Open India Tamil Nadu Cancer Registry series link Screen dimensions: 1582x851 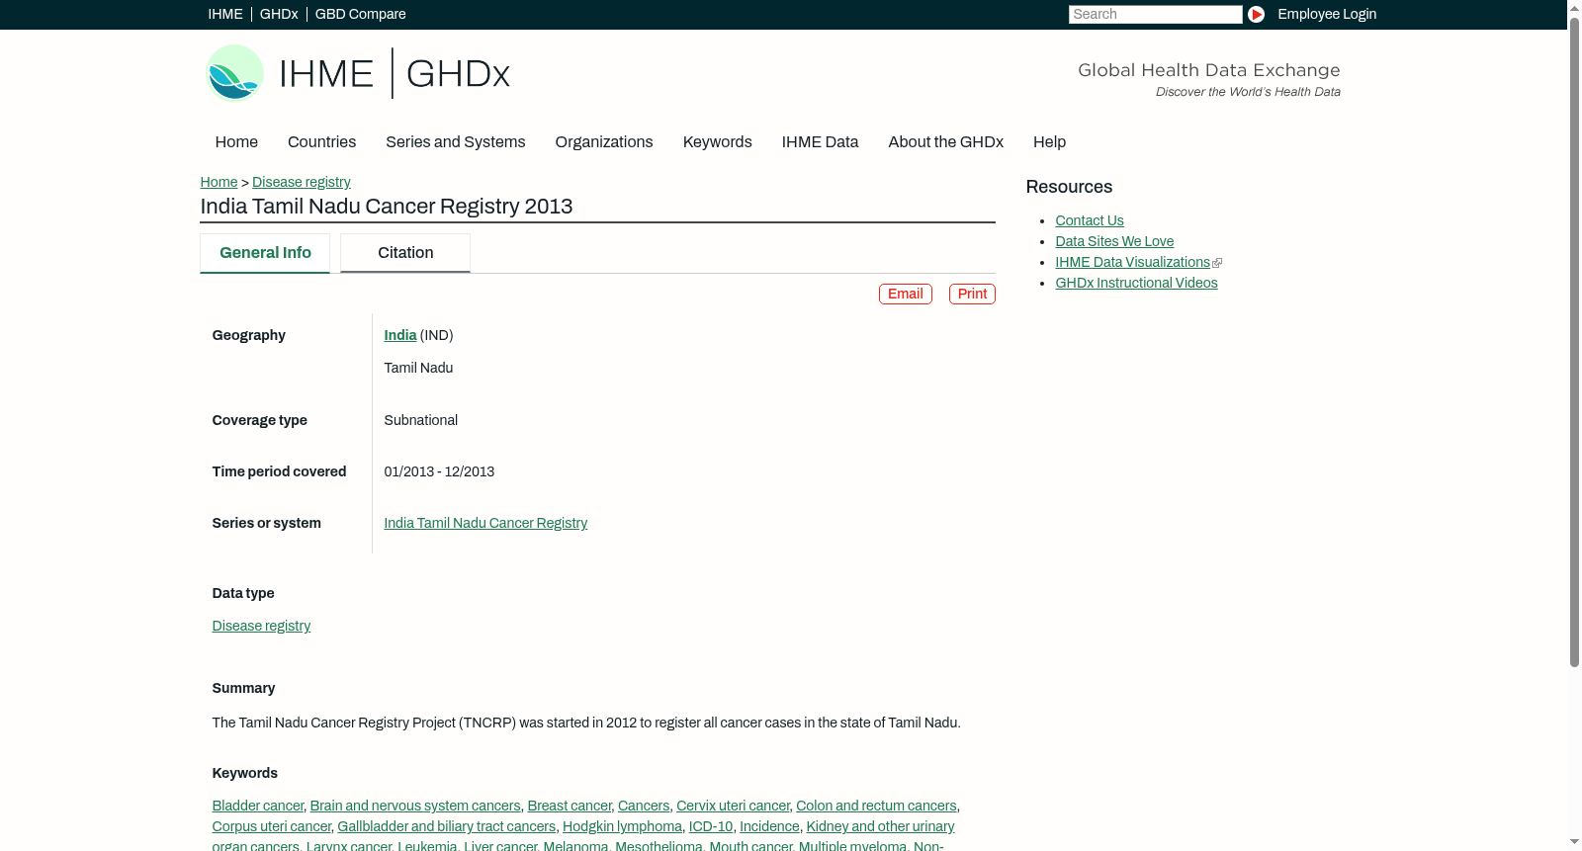[x=485, y=523]
